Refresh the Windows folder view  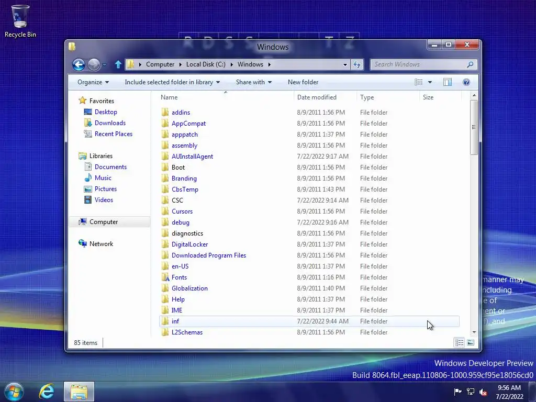coord(357,64)
